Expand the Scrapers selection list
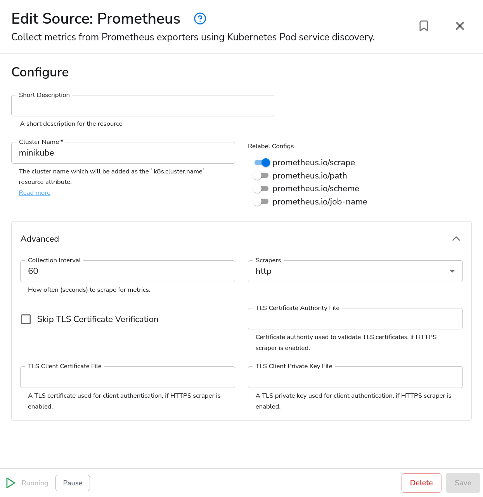483x497 pixels. pos(452,271)
